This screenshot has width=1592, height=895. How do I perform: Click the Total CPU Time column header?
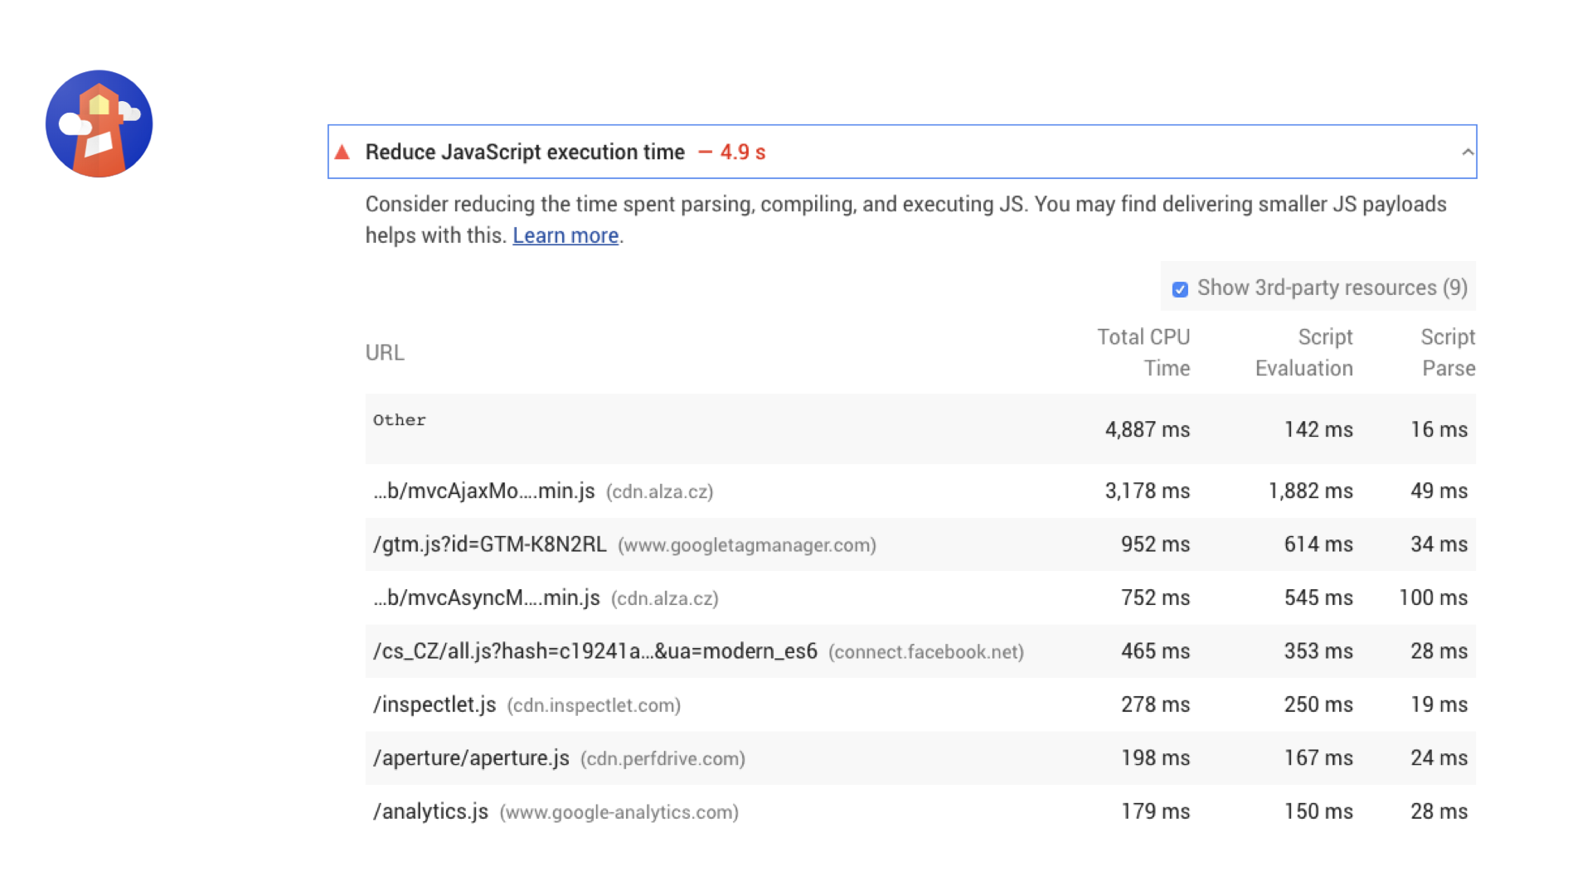point(1143,352)
